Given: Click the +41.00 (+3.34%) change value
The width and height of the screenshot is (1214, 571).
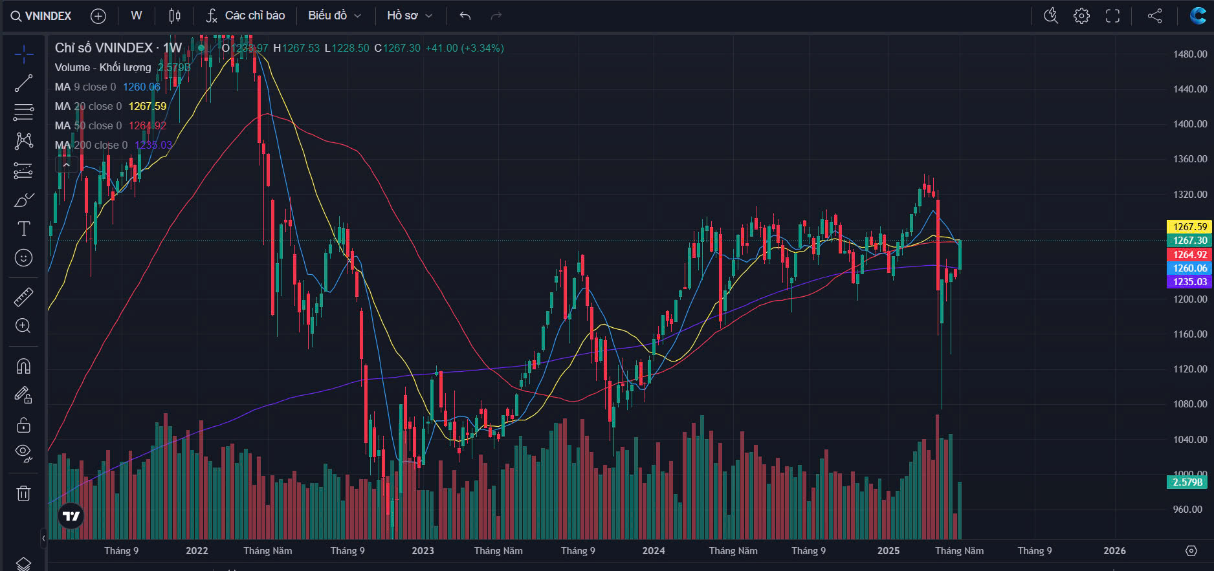Looking at the screenshot, I should (465, 48).
